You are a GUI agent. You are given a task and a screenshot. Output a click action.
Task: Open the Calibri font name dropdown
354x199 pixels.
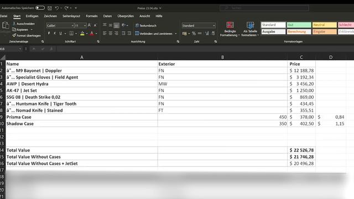point(72,25)
